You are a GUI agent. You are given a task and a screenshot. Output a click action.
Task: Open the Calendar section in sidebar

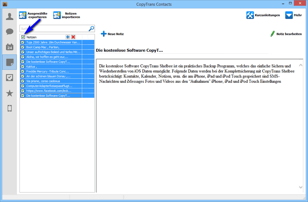click(9, 47)
